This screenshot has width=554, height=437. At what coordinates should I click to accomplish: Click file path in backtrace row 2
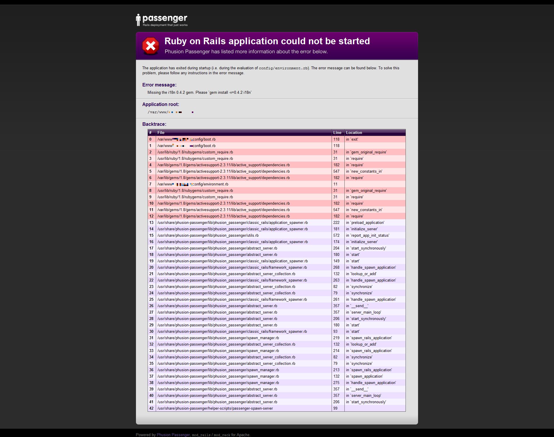tap(195, 152)
